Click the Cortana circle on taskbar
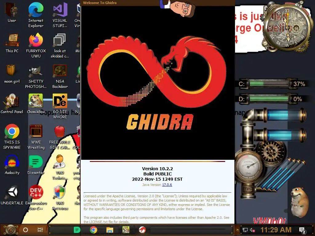315x236 pixels. point(26,230)
